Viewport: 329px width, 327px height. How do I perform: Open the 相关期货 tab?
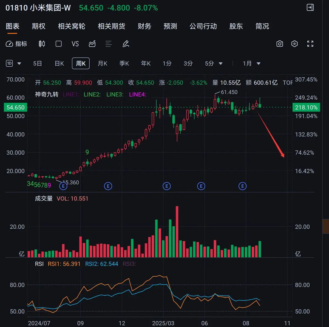click(x=112, y=26)
